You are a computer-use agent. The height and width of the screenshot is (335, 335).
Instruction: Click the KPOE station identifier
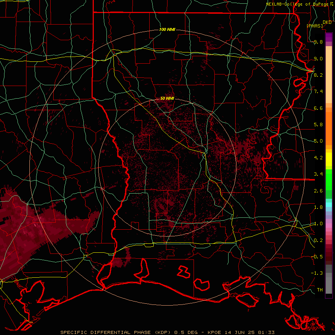click(x=214, y=332)
